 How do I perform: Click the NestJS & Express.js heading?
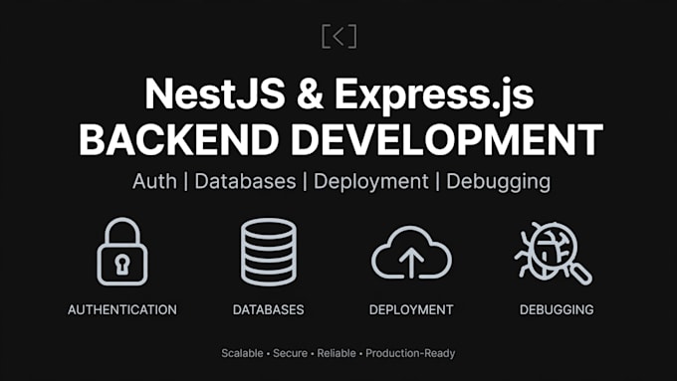(x=339, y=95)
